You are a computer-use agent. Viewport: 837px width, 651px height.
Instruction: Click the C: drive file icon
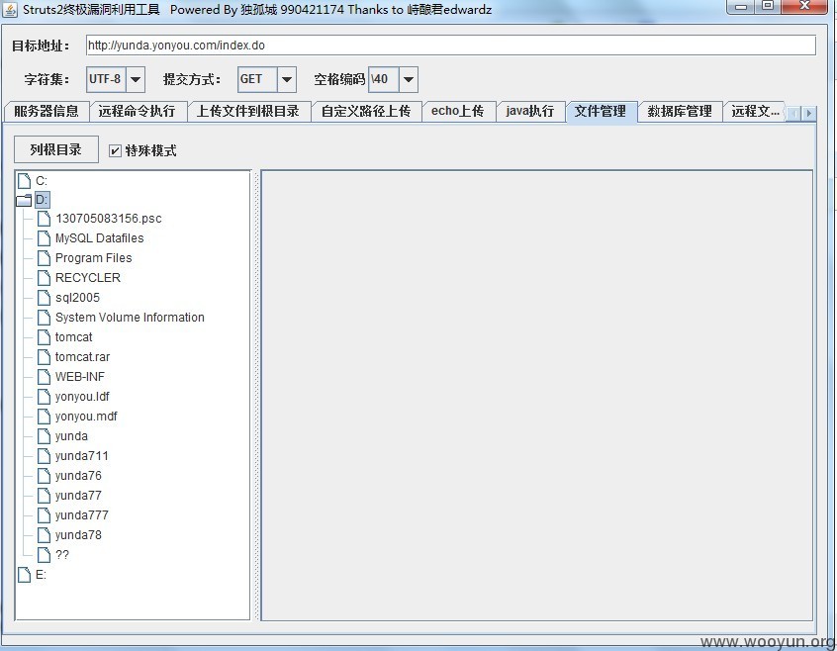point(24,181)
